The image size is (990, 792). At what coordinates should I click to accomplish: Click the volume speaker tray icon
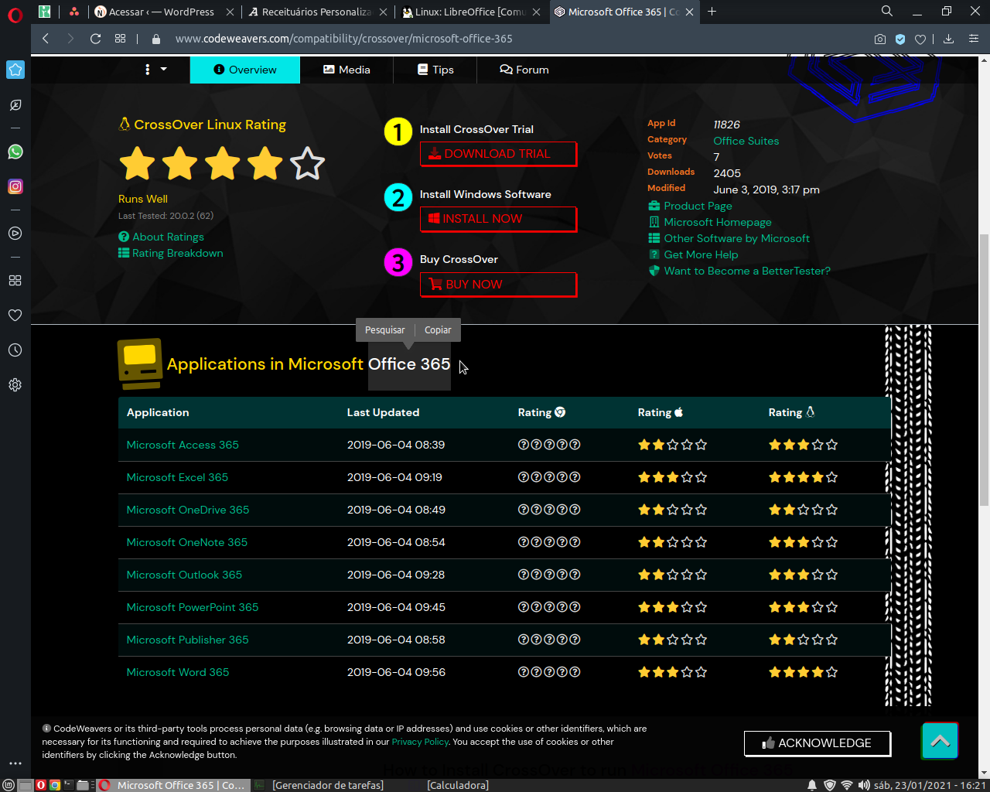coord(864,785)
